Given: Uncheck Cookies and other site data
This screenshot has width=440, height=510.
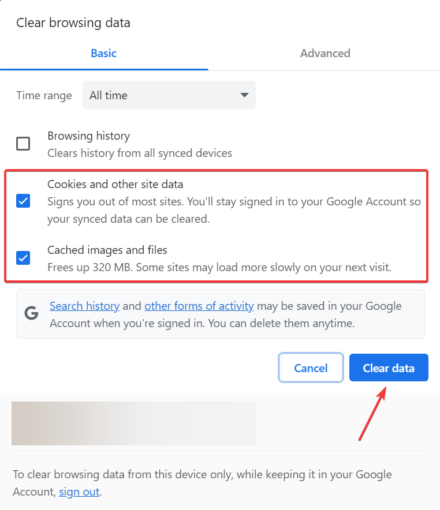Looking at the screenshot, I should [23, 201].
